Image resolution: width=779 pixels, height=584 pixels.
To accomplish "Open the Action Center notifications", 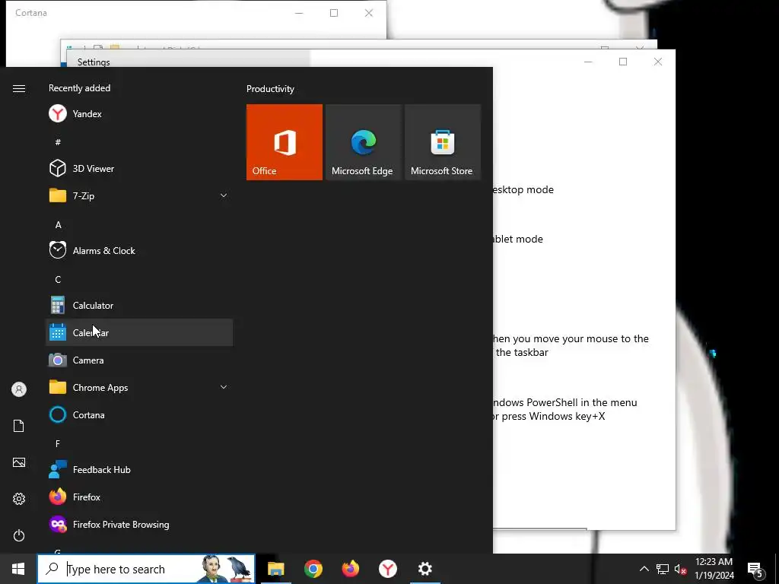I will (x=755, y=569).
